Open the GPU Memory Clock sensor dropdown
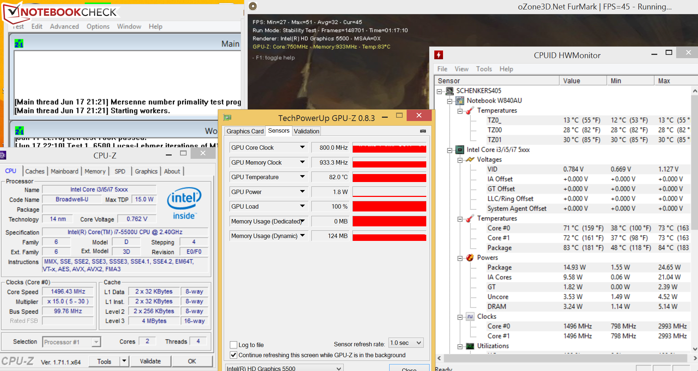698x371 pixels. (x=302, y=162)
